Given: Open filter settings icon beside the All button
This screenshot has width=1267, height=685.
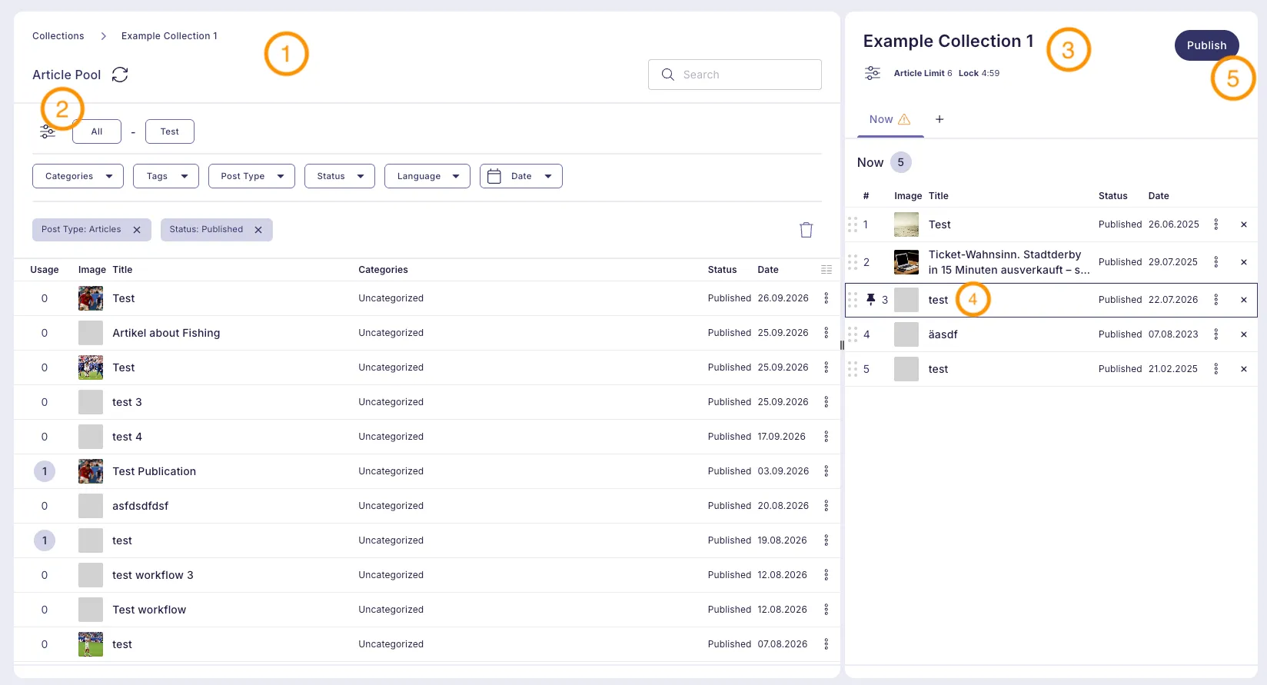Looking at the screenshot, I should 48,131.
